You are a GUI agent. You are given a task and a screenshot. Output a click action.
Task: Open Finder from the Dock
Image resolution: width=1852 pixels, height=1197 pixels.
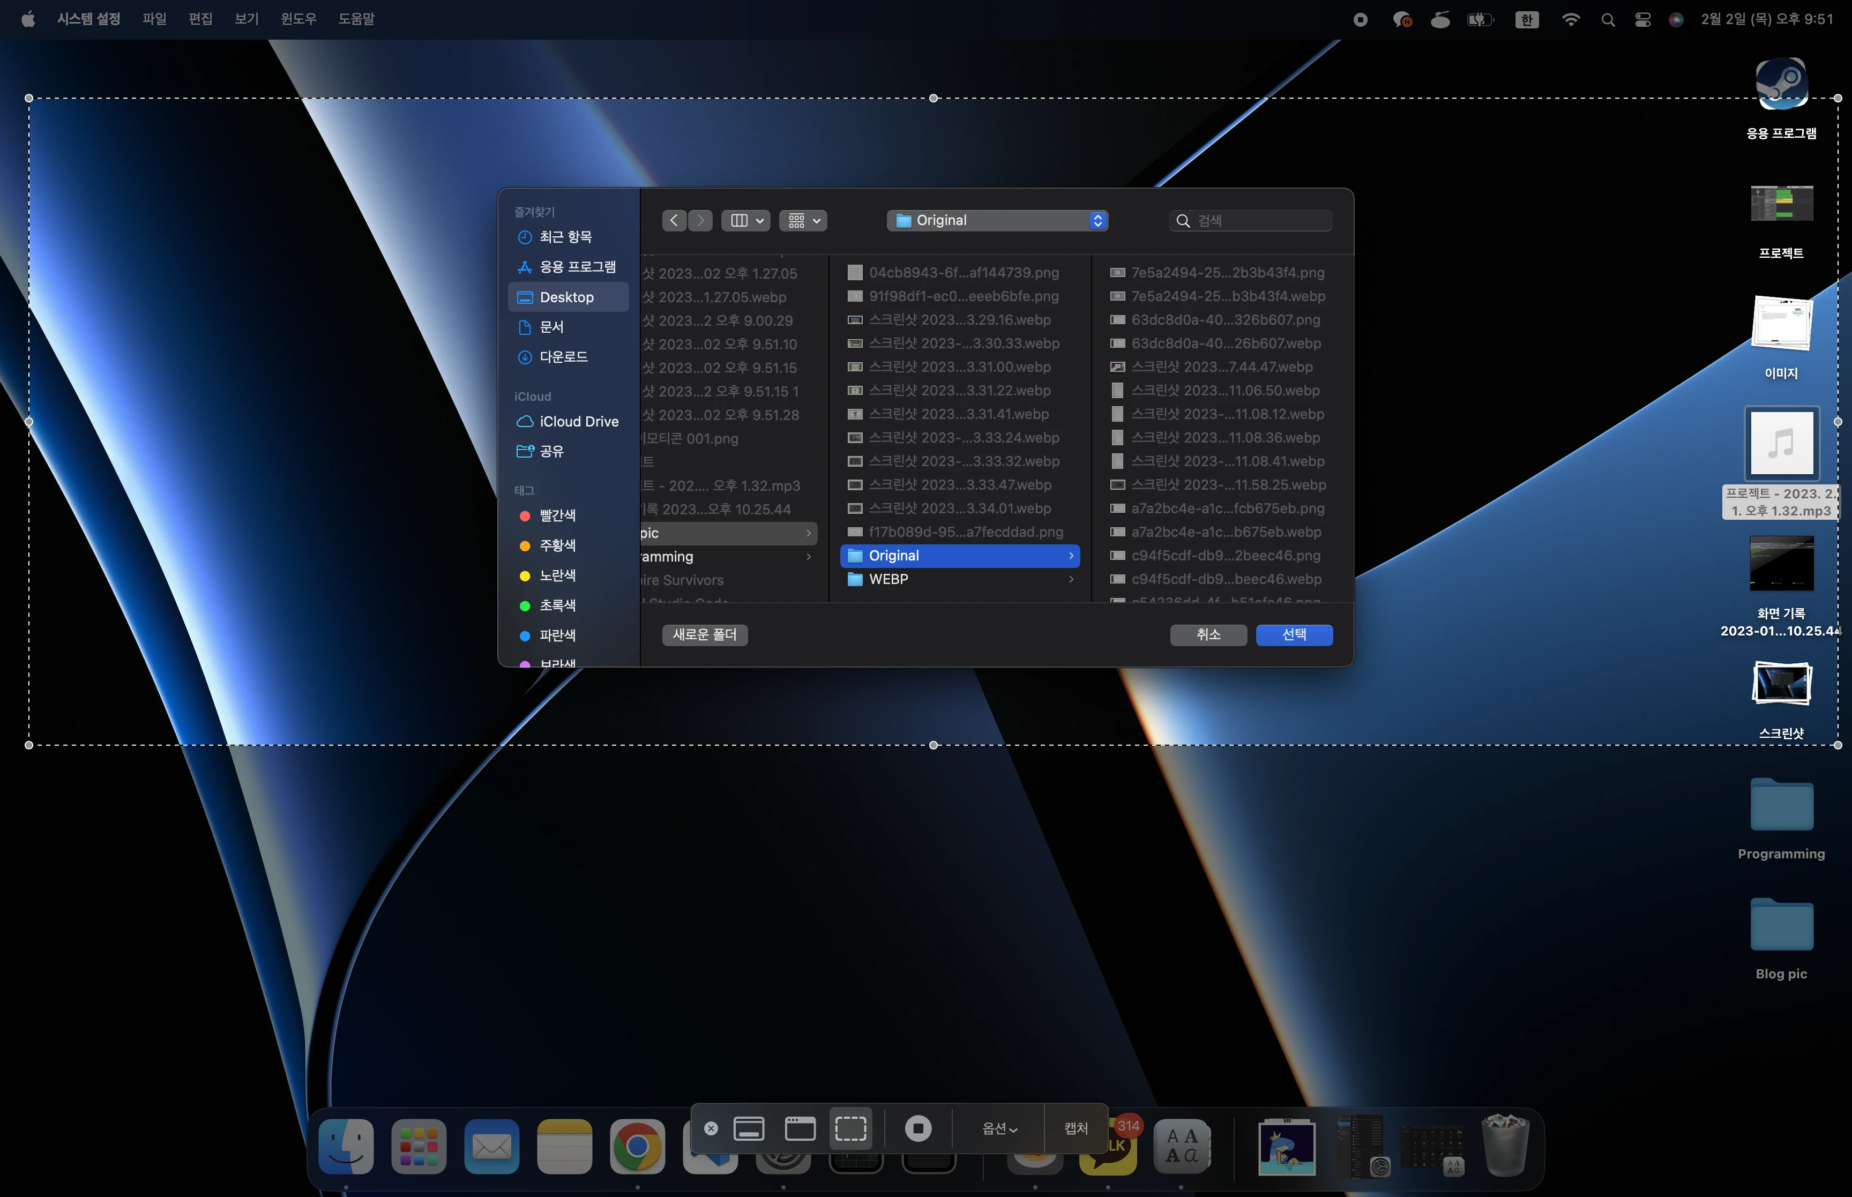coord(346,1147)
